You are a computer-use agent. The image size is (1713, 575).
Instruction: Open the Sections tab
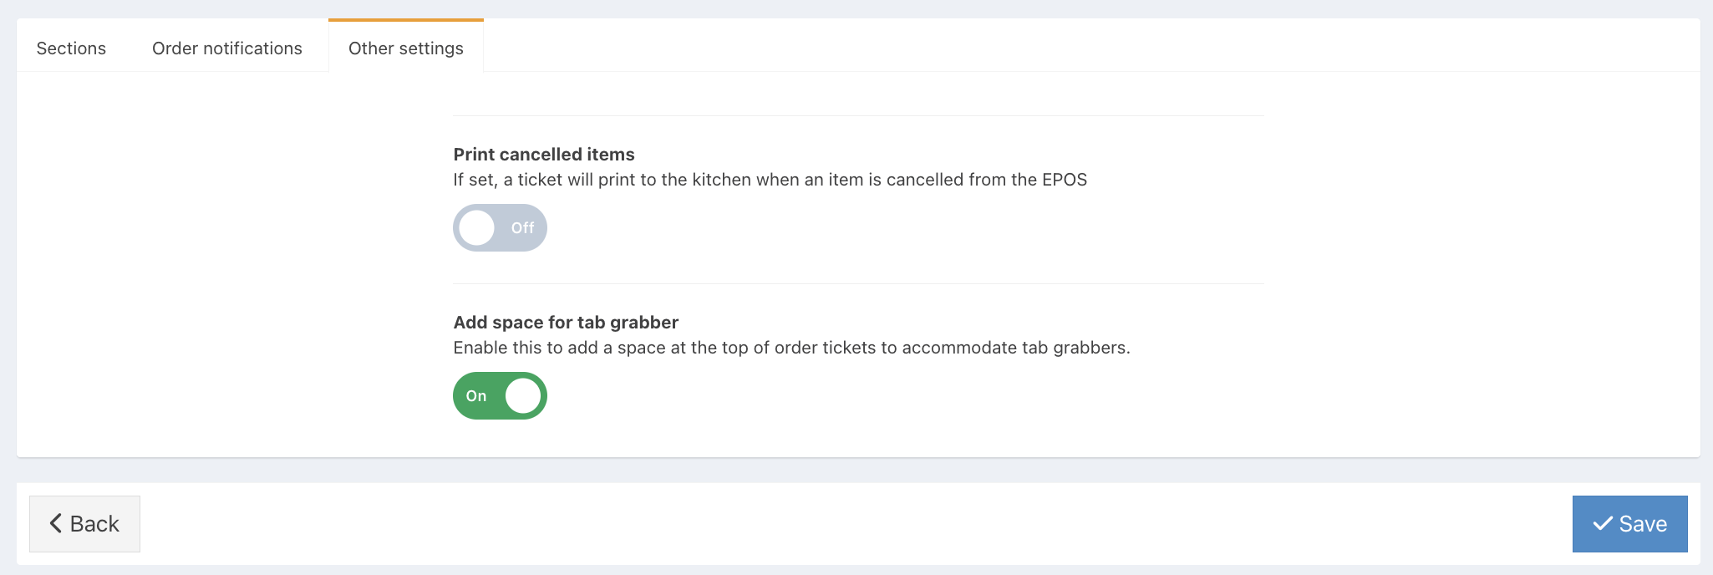pyautogui.click(x=71, y=48)
